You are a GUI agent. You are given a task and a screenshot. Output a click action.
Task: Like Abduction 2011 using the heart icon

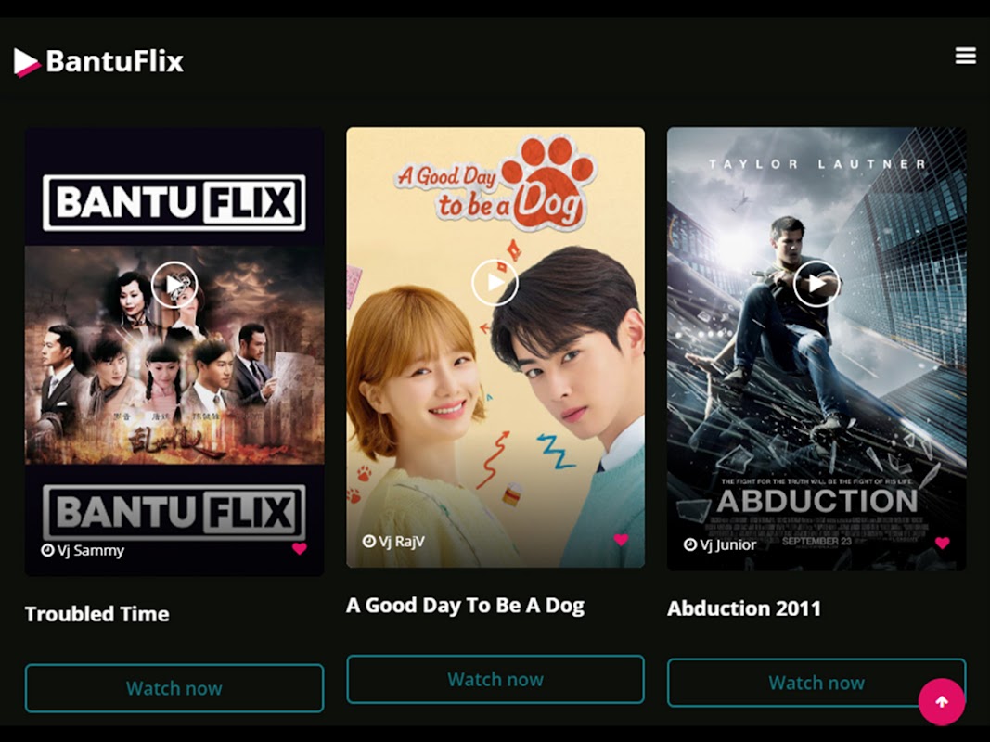(x=942, y=543)
